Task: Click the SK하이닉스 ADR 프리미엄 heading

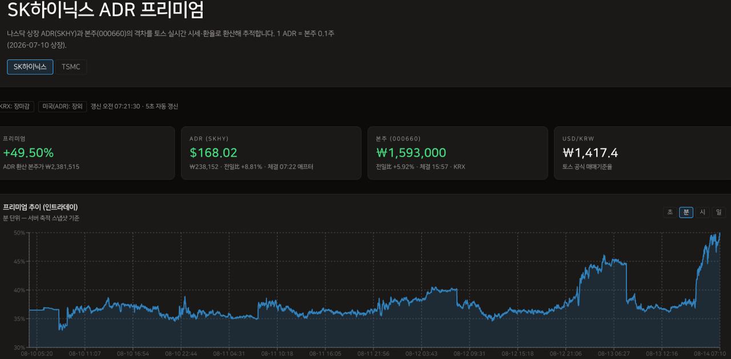Action: point(105,10)
